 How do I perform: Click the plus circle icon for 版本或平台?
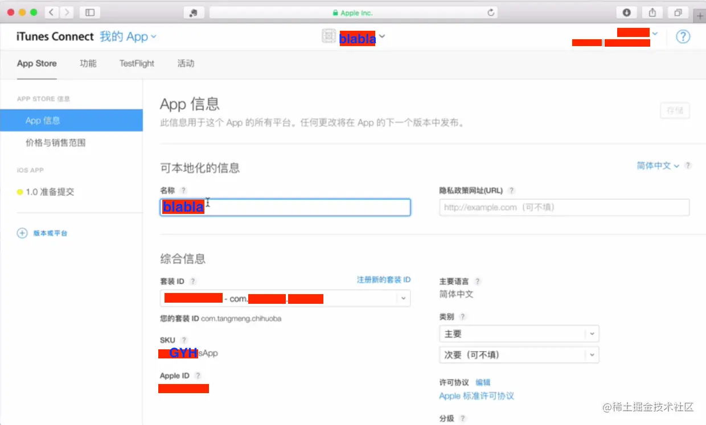[x=22, y=233]
